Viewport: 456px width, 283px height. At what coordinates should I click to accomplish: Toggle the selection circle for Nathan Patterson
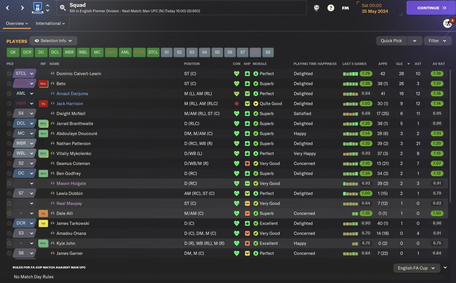9,143
